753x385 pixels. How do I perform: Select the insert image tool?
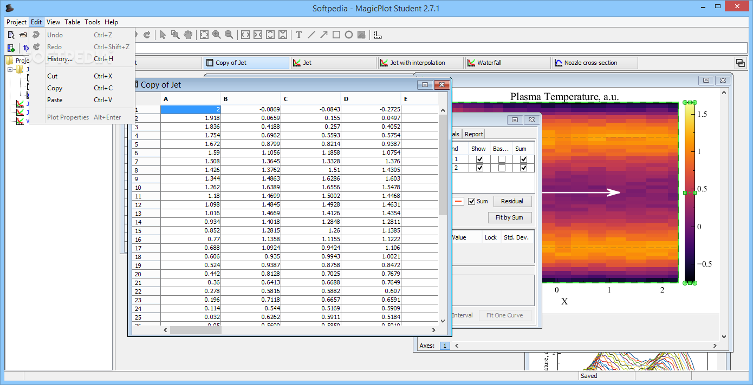(x=361, y=35)
